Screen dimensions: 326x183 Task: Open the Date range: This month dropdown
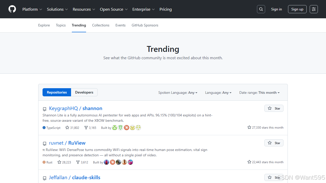(x=259, y=93)
